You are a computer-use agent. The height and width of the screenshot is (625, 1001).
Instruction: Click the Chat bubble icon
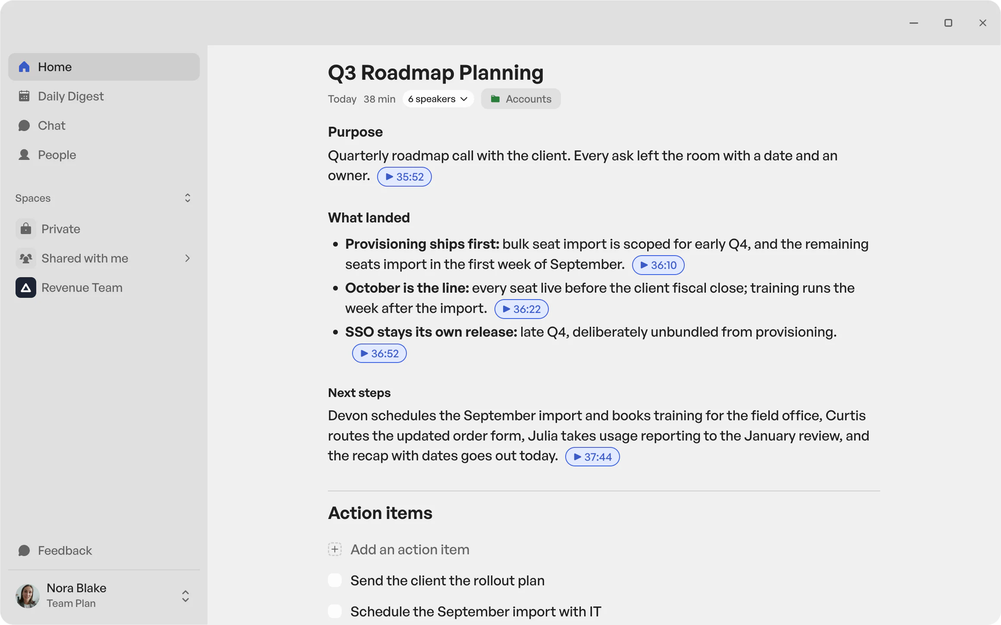click(24, 125)
